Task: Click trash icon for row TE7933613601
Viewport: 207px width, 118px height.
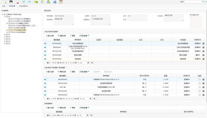Action: pyautogui.click(x=203, y=91)
